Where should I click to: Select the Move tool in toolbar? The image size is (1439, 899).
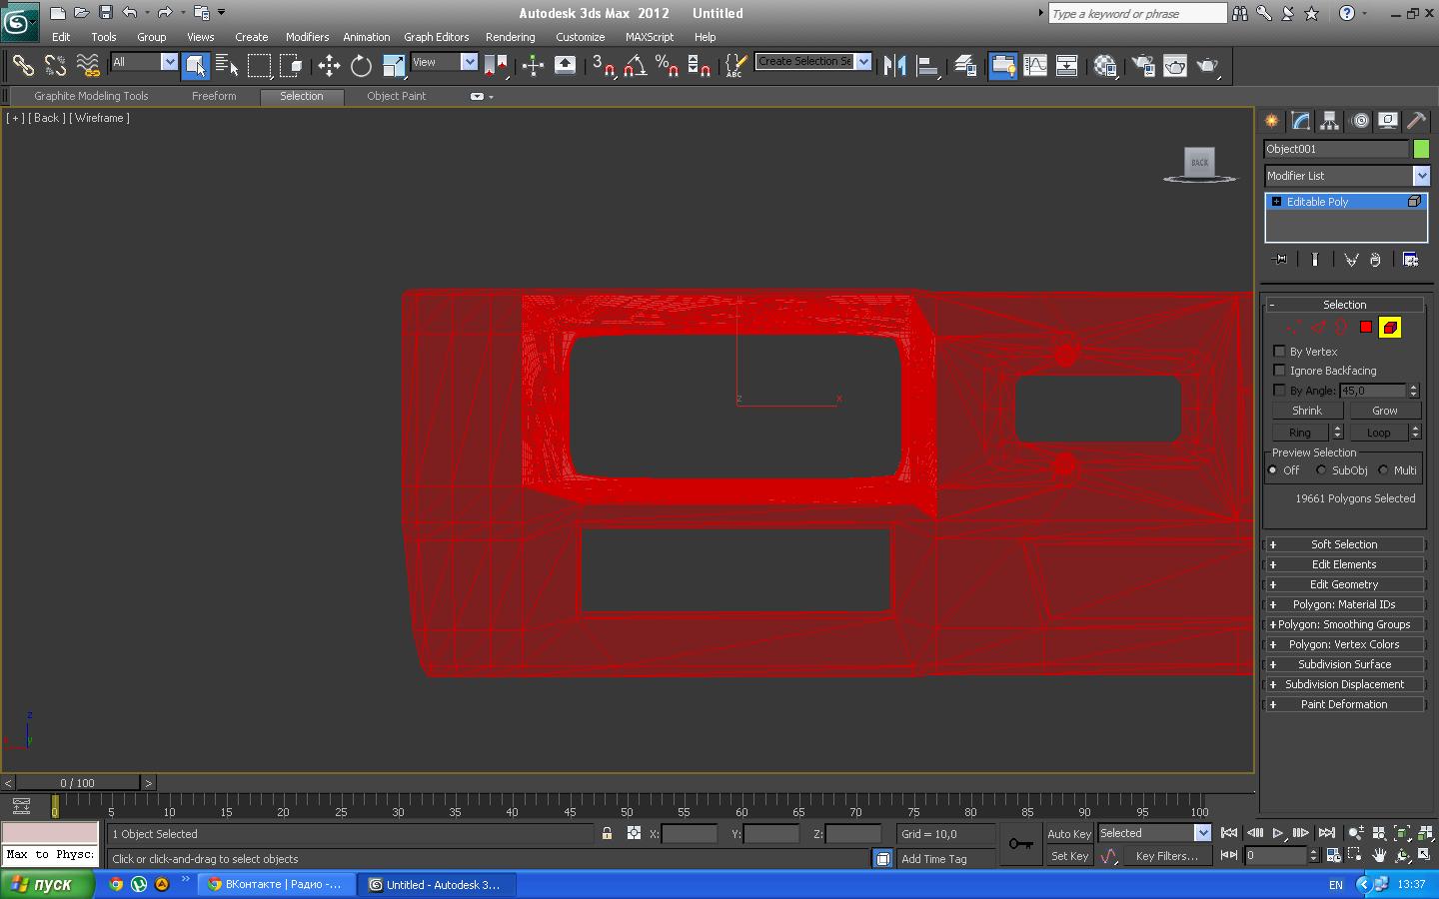click(x=329, y=66)
